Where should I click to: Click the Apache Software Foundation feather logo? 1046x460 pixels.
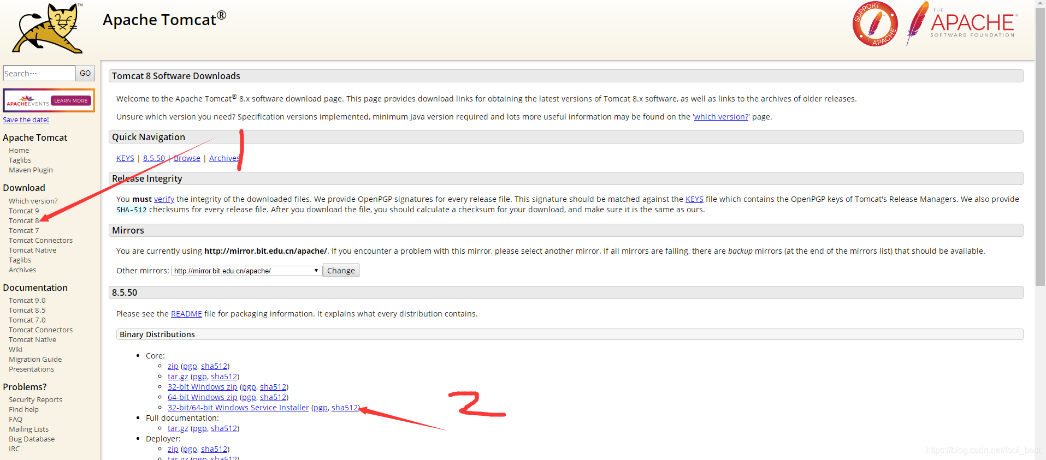pos(961,23)
